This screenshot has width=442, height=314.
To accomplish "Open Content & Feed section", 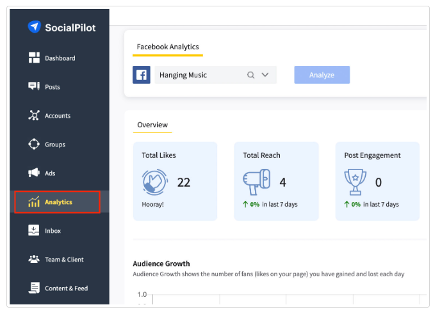I will click(x=67, y=288).
